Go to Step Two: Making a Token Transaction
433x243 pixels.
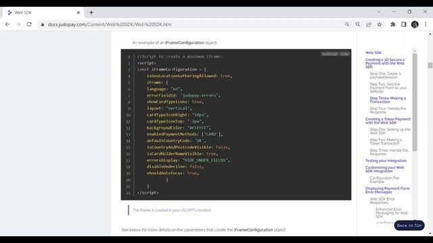coord(386,142)
